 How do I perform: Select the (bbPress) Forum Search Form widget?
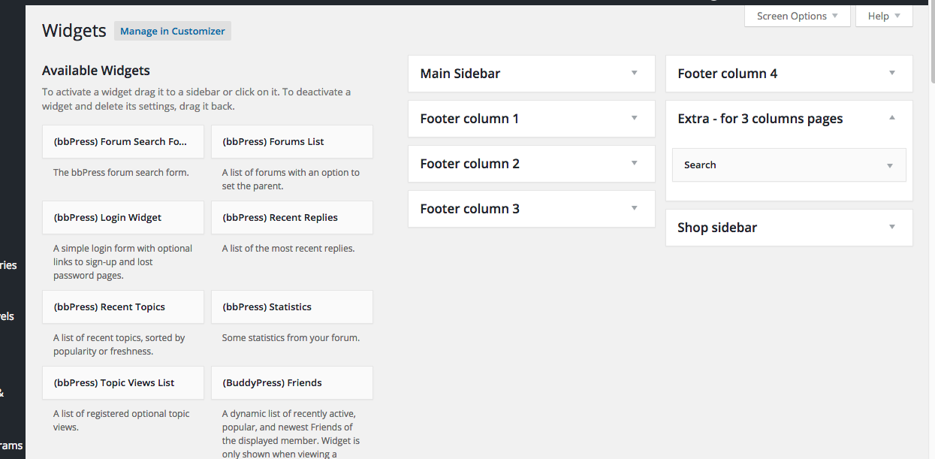pos(123,142)
